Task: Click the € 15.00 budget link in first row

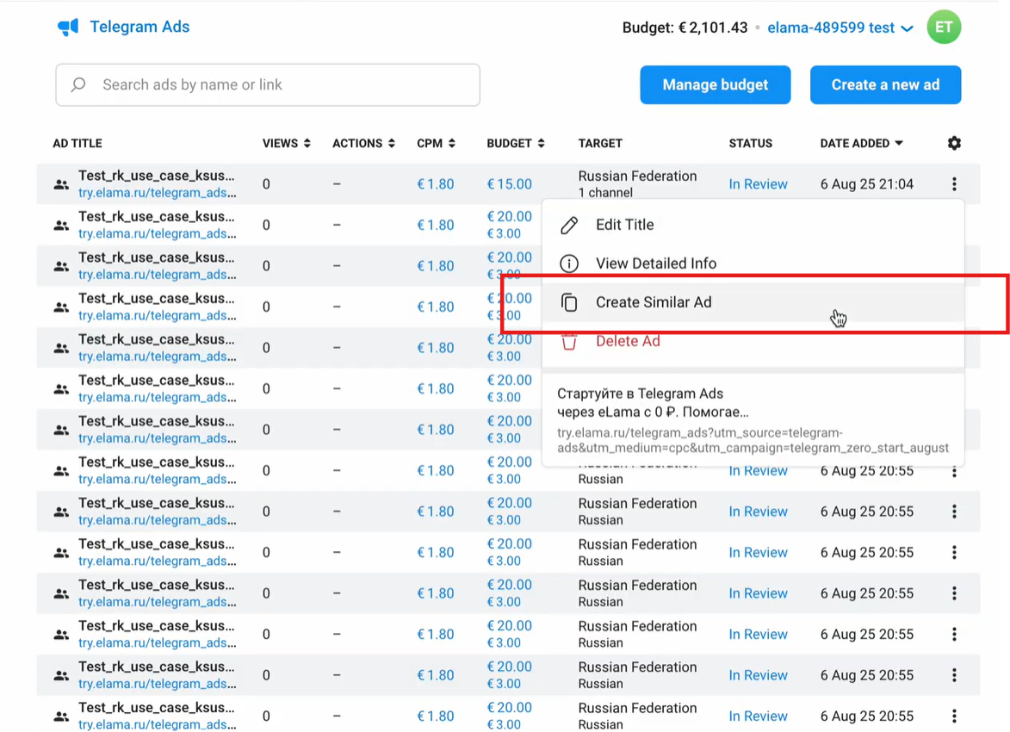Action: click(x=509, y=184)
